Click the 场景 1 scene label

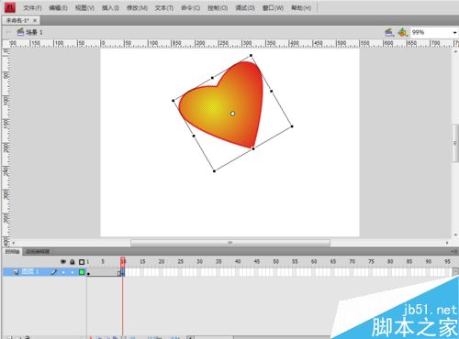click(34, 32)
